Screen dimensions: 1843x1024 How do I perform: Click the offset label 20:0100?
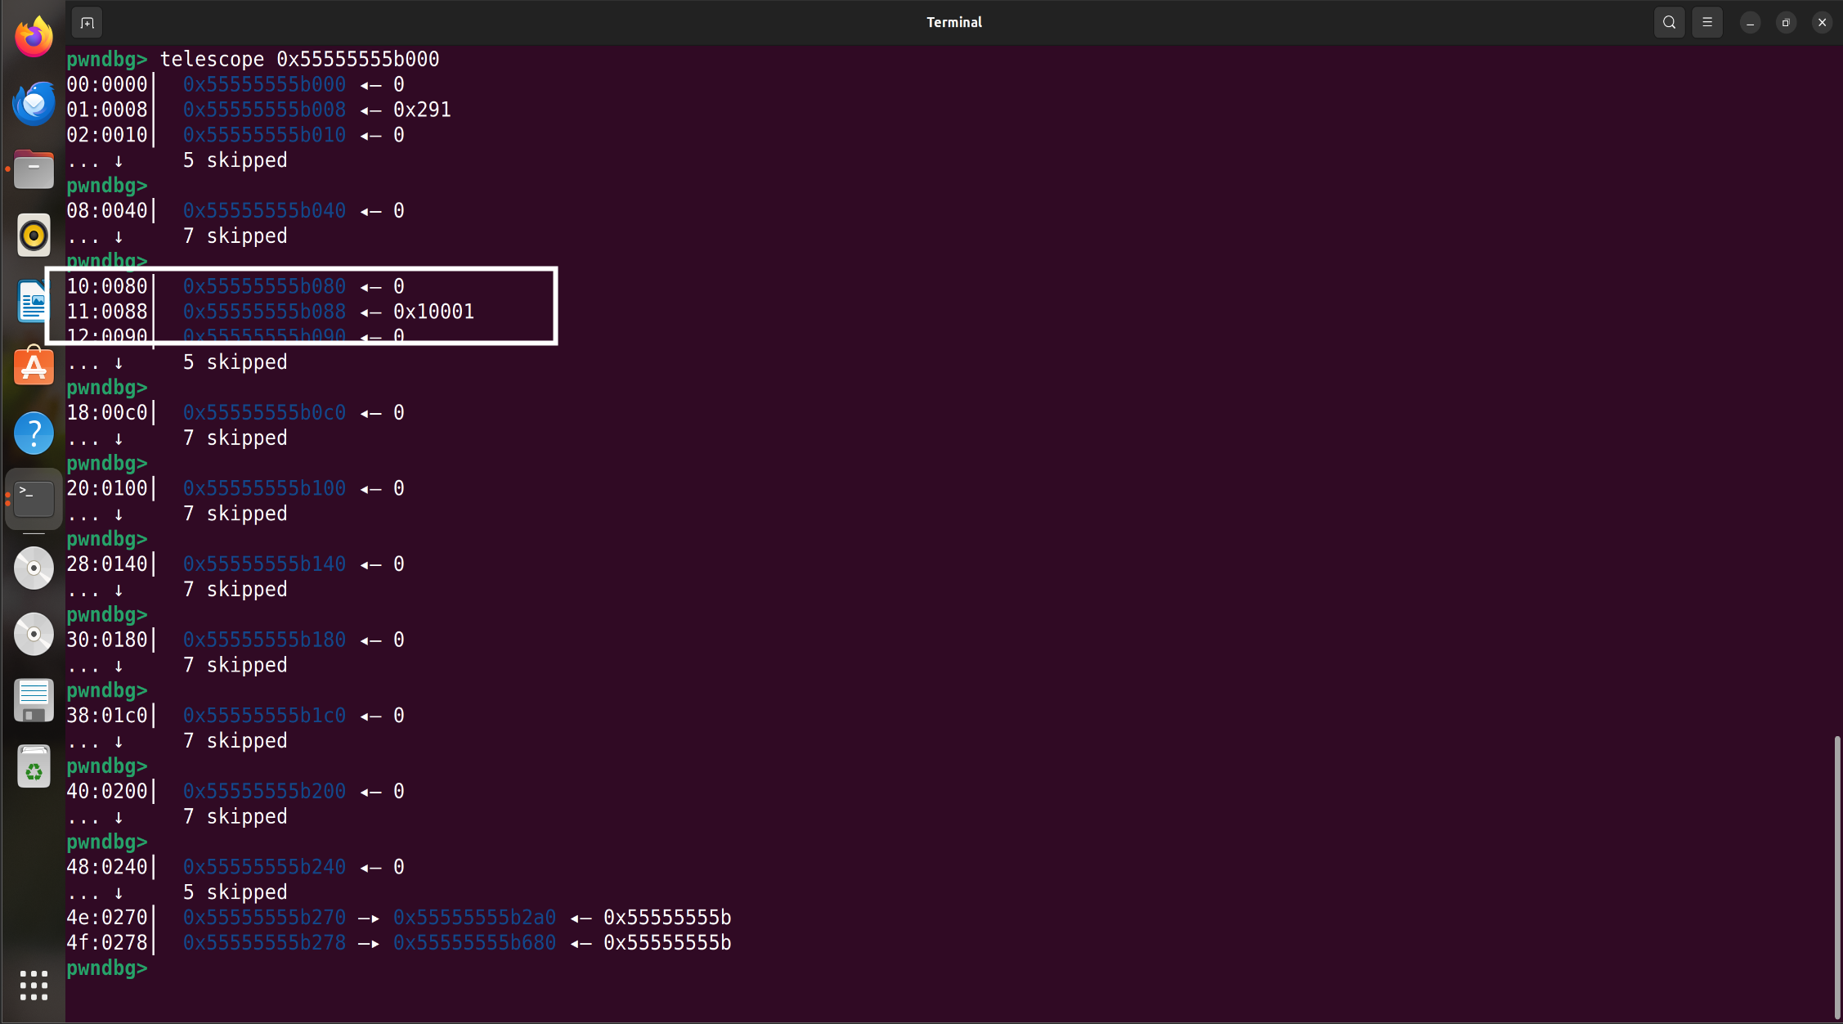(x=107, y=488)
